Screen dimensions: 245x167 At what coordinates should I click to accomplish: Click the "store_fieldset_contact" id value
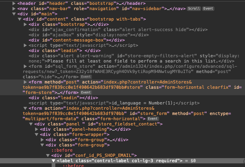click(x=128, y=124)
